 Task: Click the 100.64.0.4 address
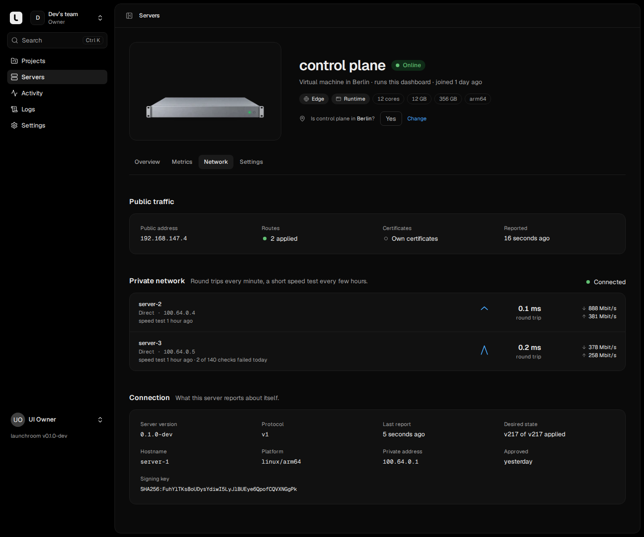pos(179,313)
